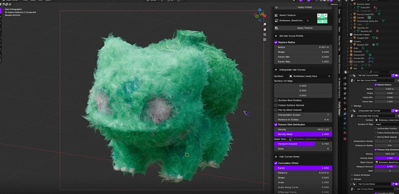This screenshot has width=399, height=194.
Task: Open the Texture checker tab icon in Properties
Action: coord(345,139)
